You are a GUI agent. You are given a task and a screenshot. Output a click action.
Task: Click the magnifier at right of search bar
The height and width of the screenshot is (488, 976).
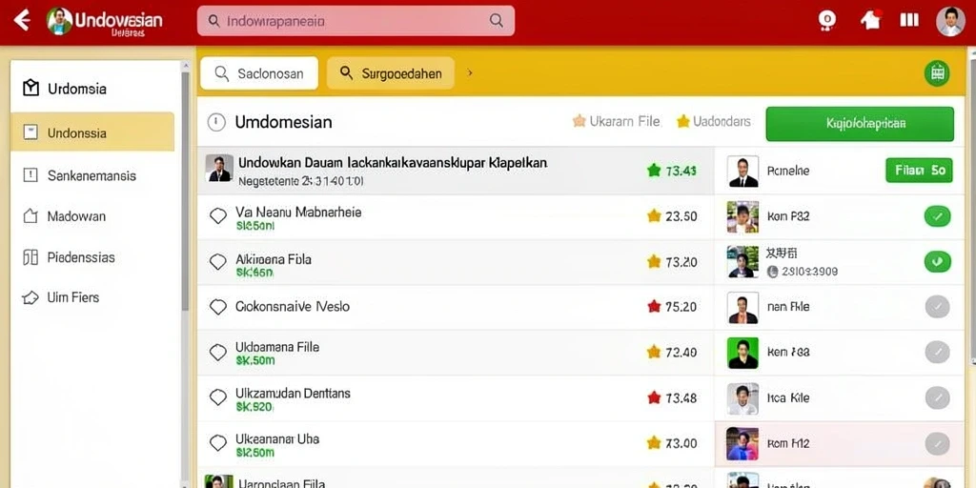(496, 21)
